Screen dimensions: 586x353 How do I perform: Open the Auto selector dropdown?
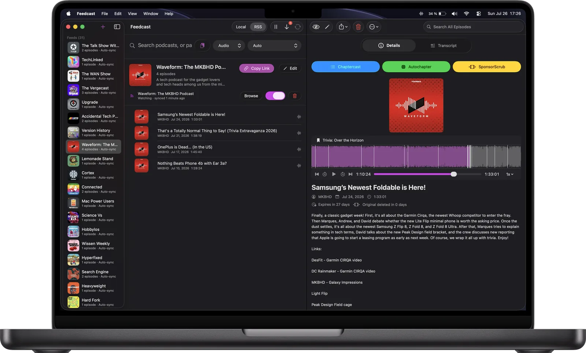[275, 46]
